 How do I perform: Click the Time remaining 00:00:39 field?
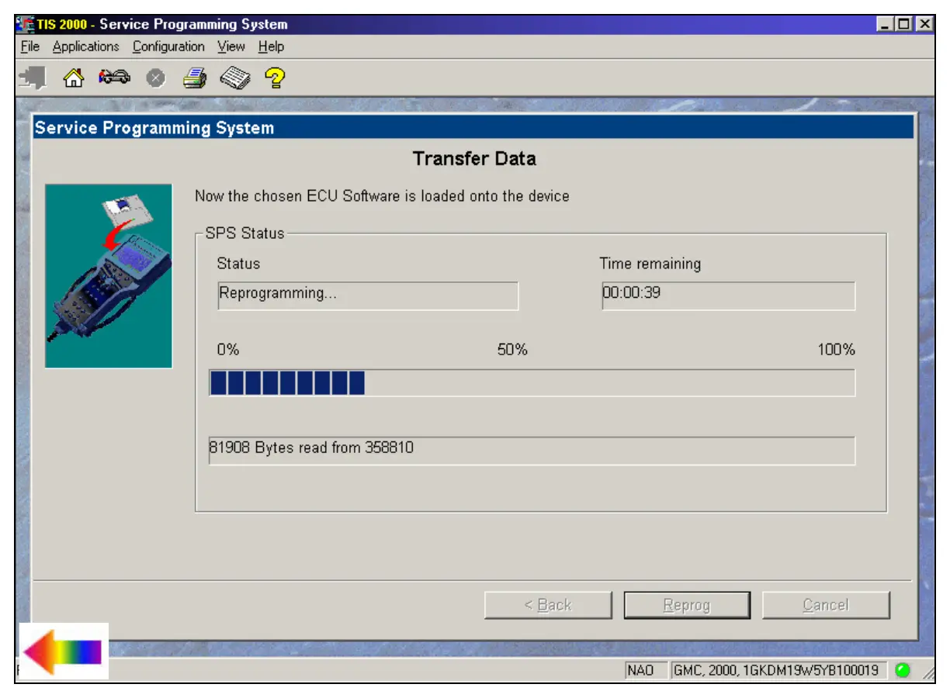[728, 295]
